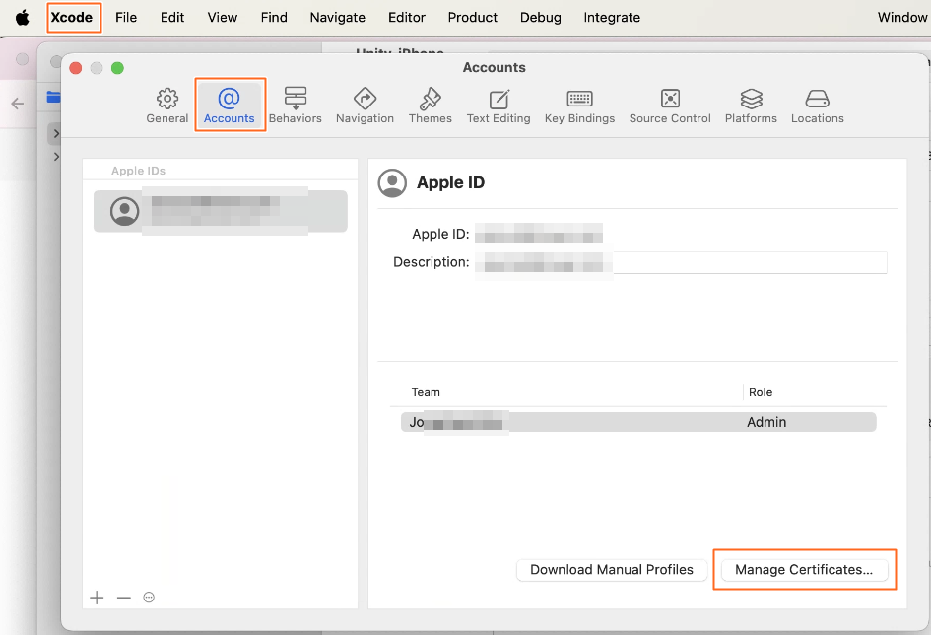The image size is (931, 635).
Task: Click the Apple ID avatar in detail pane
Action: pyautogui.click(x=392, y=183)
